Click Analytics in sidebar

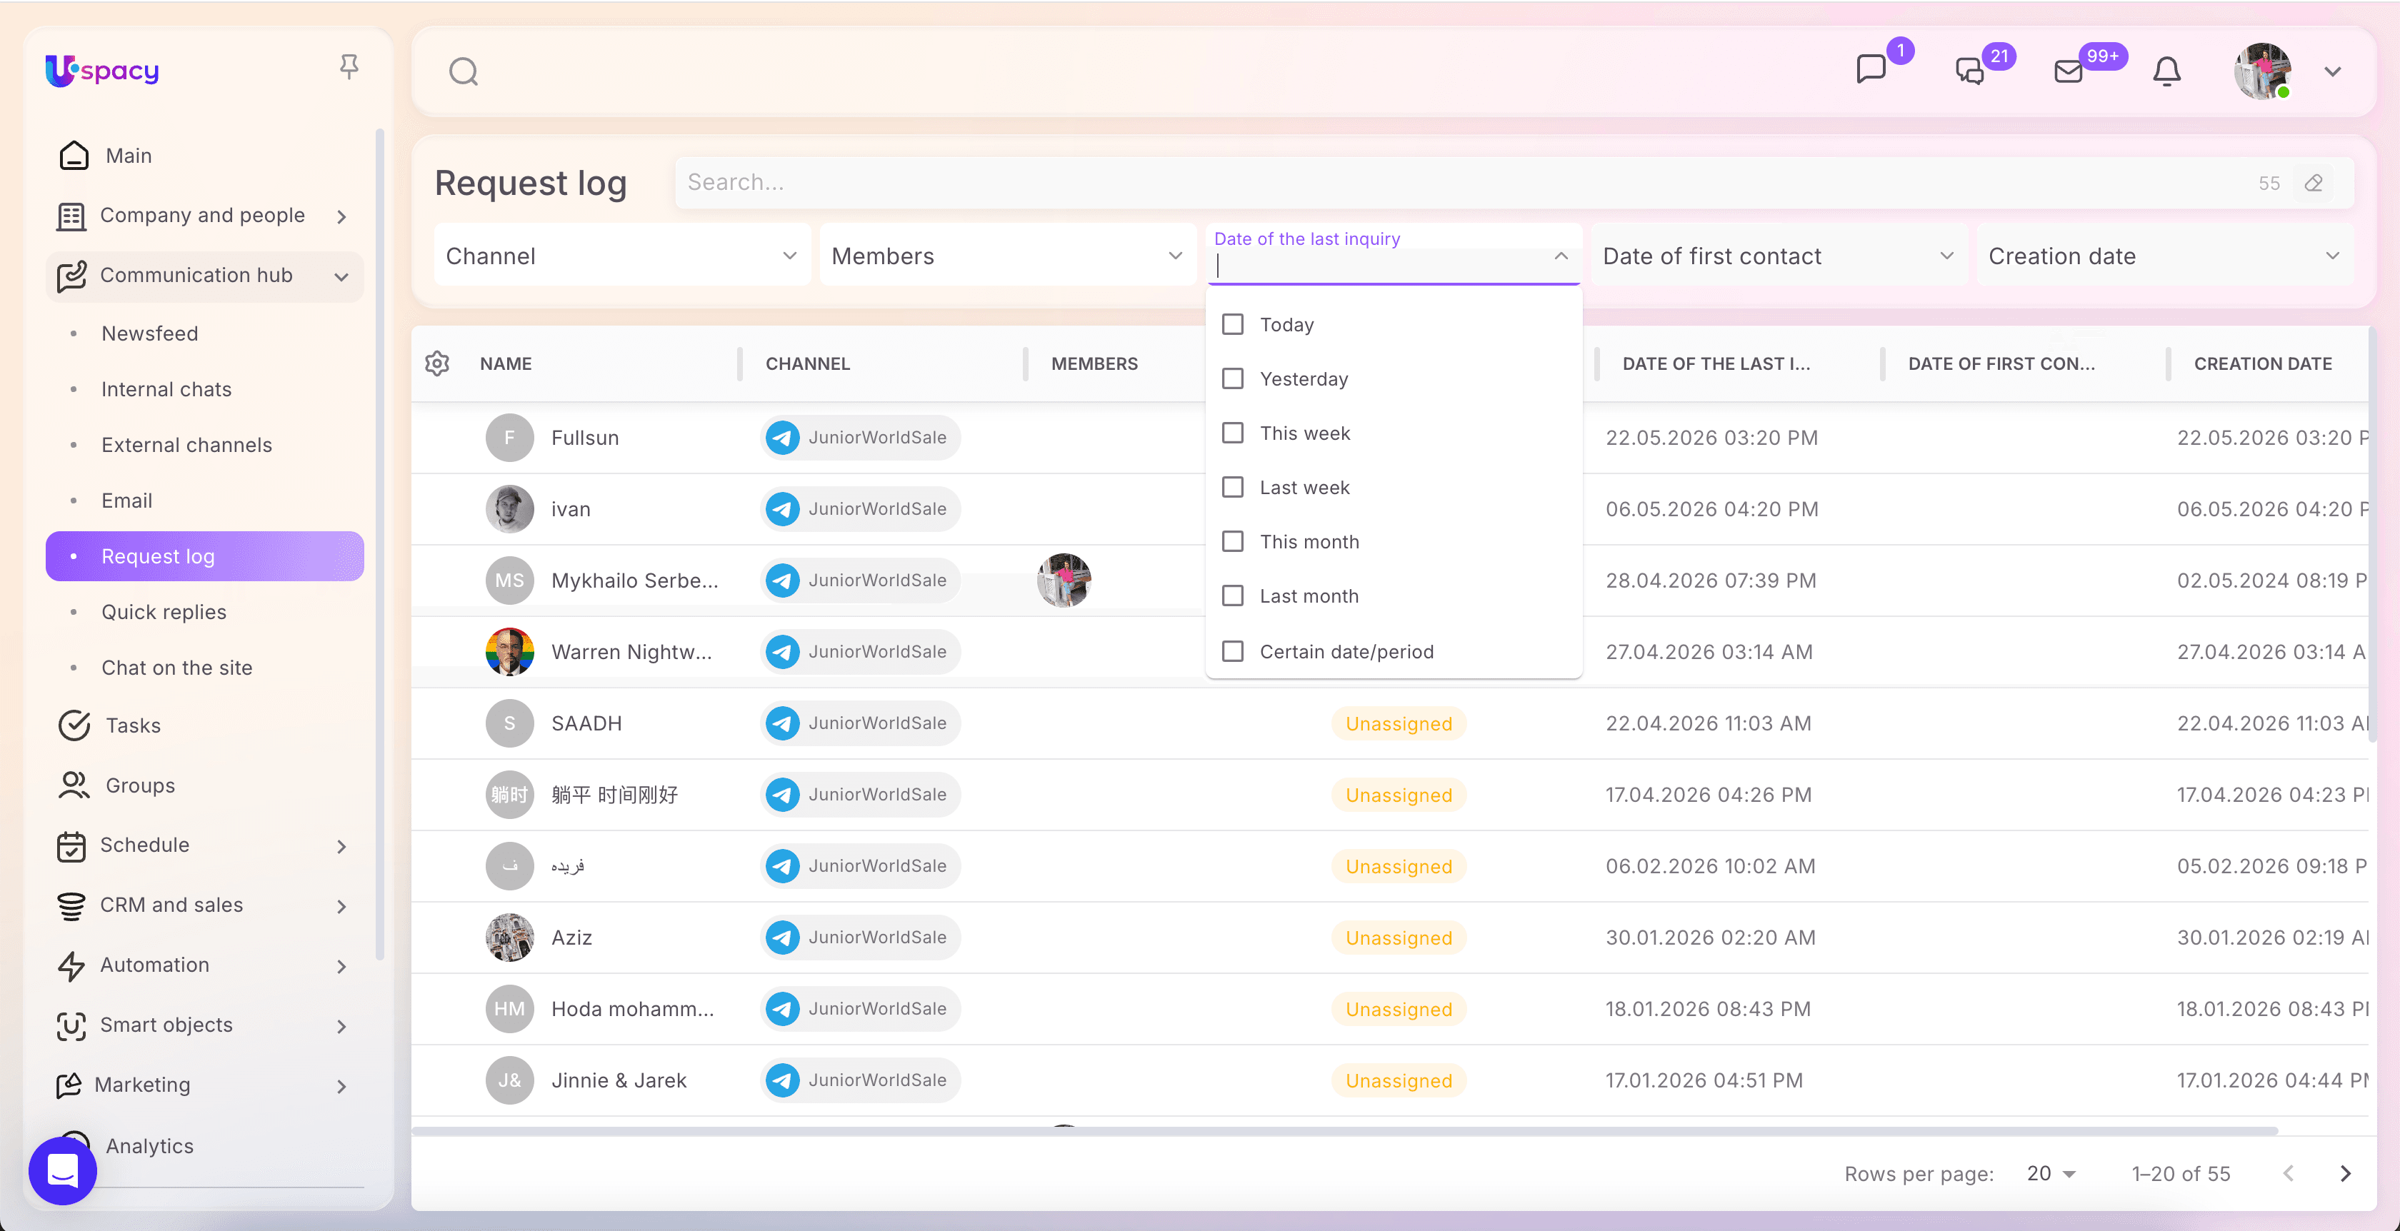(149, 1145)
